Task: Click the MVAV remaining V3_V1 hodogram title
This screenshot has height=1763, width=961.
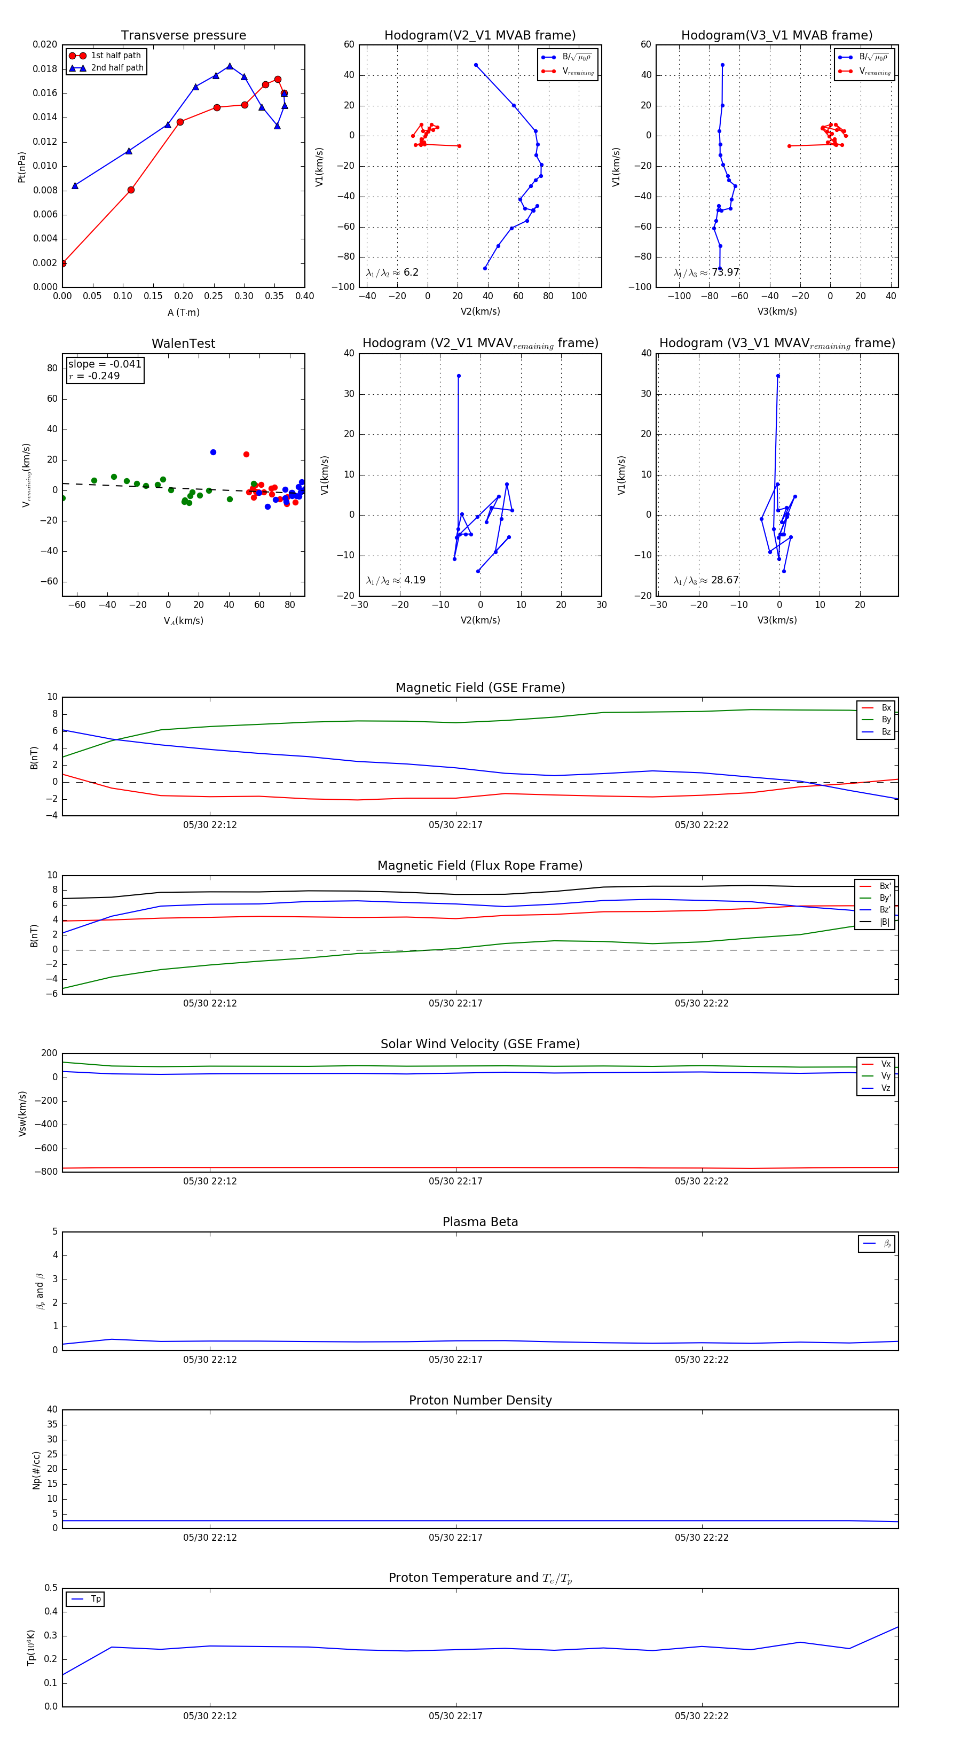Action: point(777,344)
